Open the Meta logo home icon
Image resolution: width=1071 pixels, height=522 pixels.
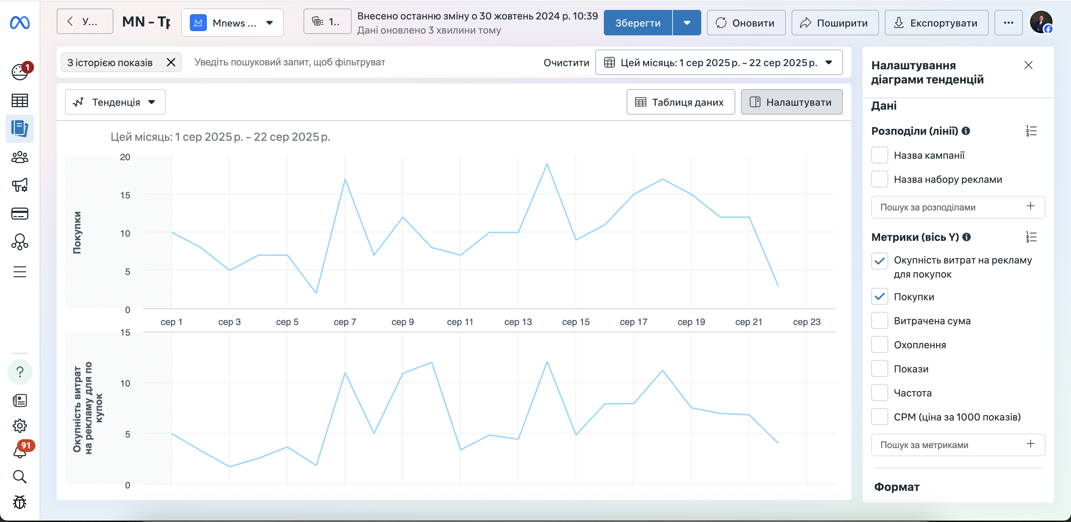[x=19, y=22]
